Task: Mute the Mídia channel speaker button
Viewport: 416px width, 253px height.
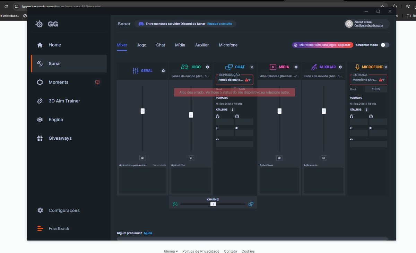Action: [x=279, y=158]
